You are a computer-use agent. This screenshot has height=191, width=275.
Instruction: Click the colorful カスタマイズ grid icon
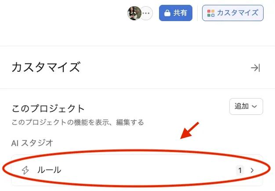211,13
